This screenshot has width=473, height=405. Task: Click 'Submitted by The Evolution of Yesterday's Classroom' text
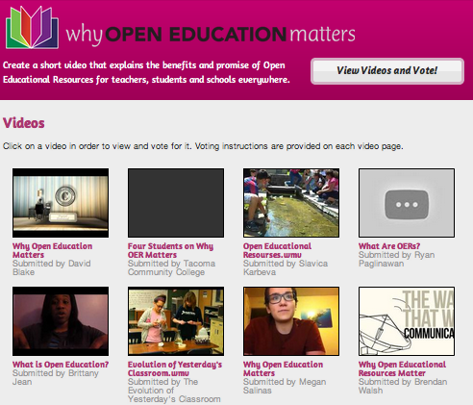pyautogui.click(x=174, y=391)
